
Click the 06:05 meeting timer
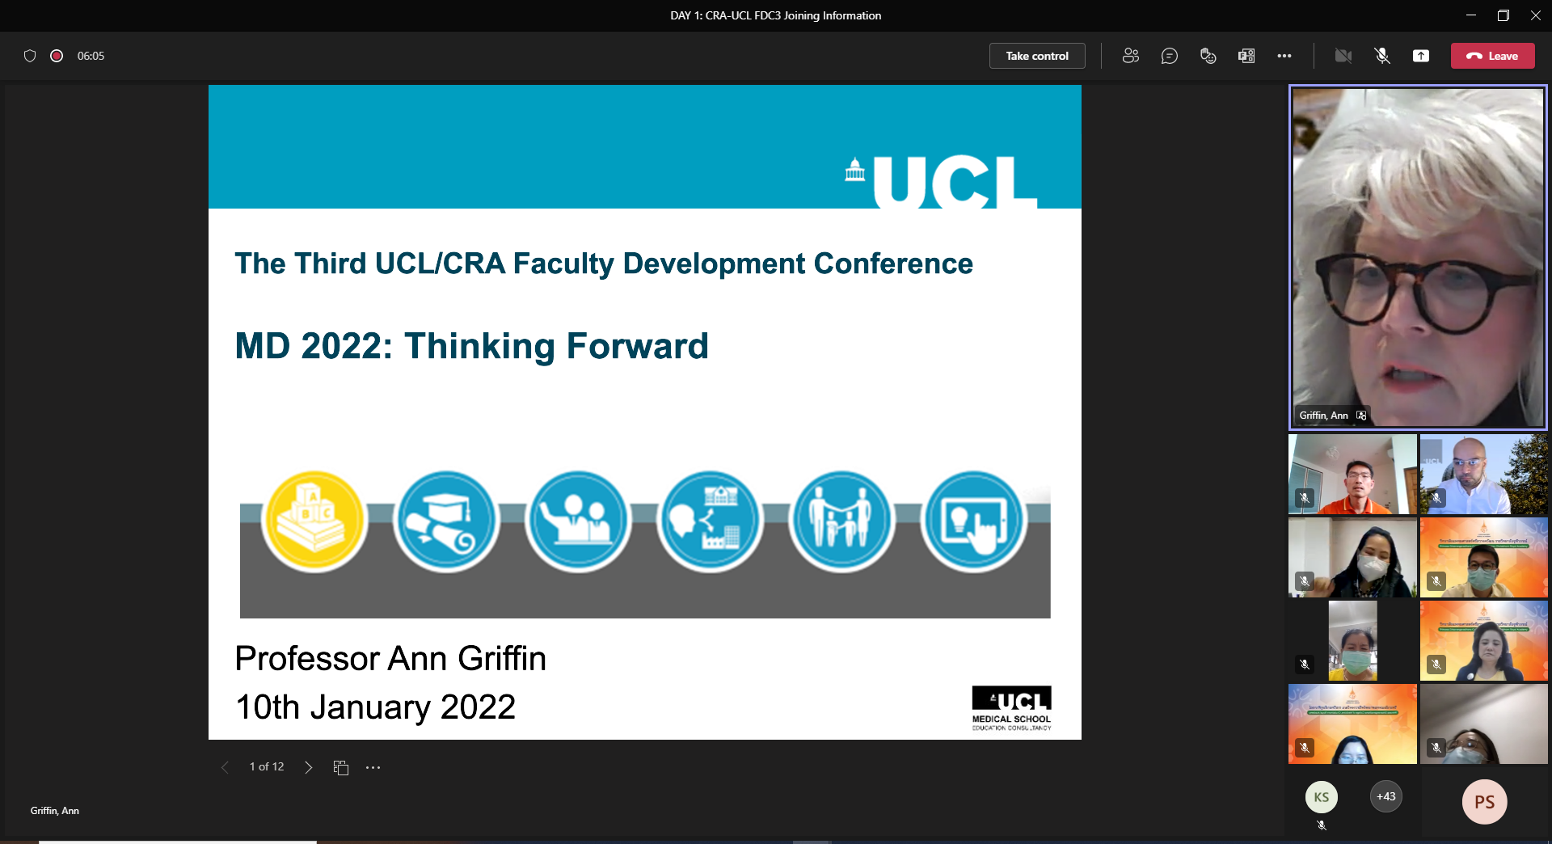91,56
